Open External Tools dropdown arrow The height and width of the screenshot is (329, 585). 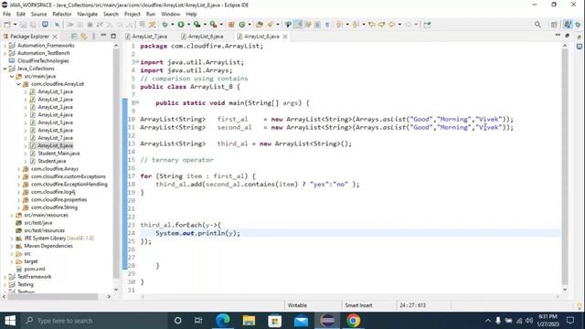pyautogui.click(x=221, y=25)
